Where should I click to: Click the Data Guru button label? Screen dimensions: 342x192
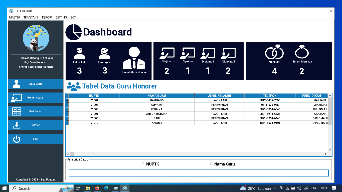coord(35,84)
